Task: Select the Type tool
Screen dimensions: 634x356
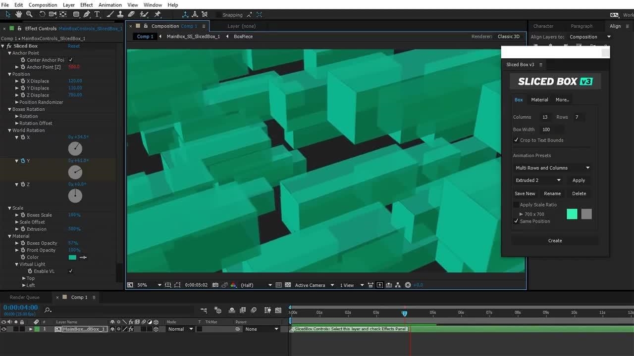Action: [x=97, y=14]
